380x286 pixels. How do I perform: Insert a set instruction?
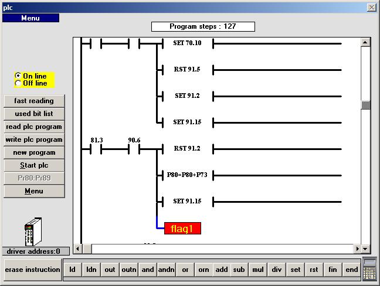pos(296,270)
